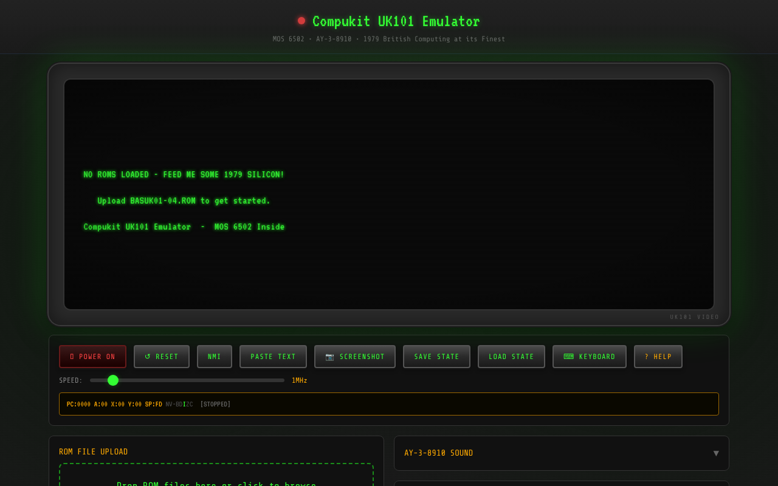778x486 pixels.
Task: Reset the emulated machine
Action: (x=162, y=357)
